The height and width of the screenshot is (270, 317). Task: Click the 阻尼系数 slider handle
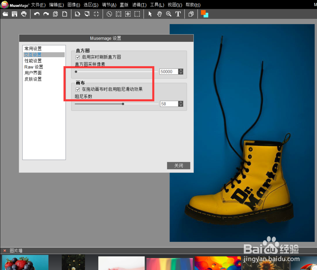click(123, 104)
